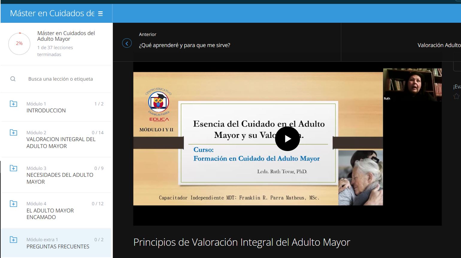
Task: Click the Módulo 3 folder icon
Action: [13, 168]
